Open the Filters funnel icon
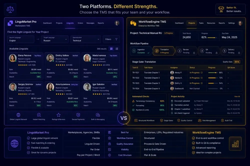 coord(116,39)
